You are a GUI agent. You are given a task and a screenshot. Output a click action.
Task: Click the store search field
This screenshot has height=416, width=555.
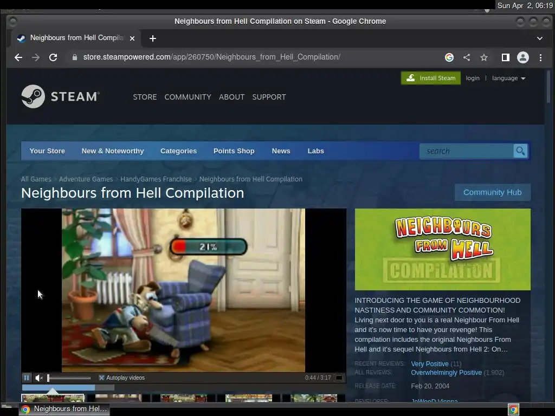pos(467,151)
